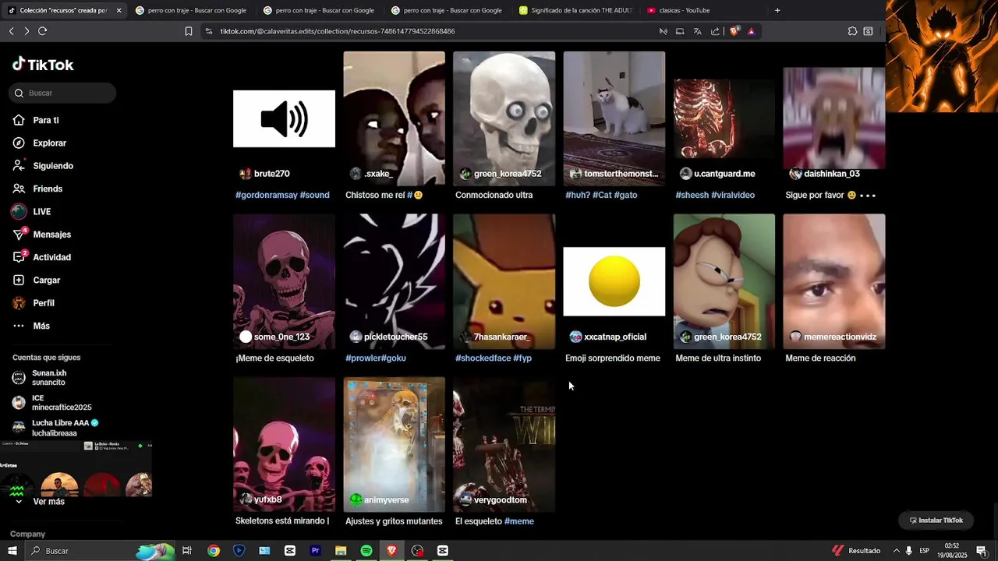Image resolution: width=998 pixels, height=561 pixels.
Task: Open the 7hasankaraer_ Pikachu video
Action: [504, 281]
